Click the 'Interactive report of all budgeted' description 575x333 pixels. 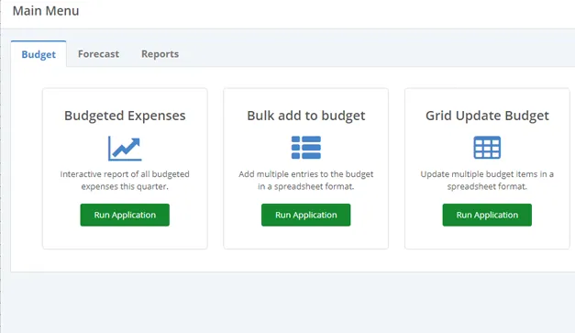click(125, 180)
